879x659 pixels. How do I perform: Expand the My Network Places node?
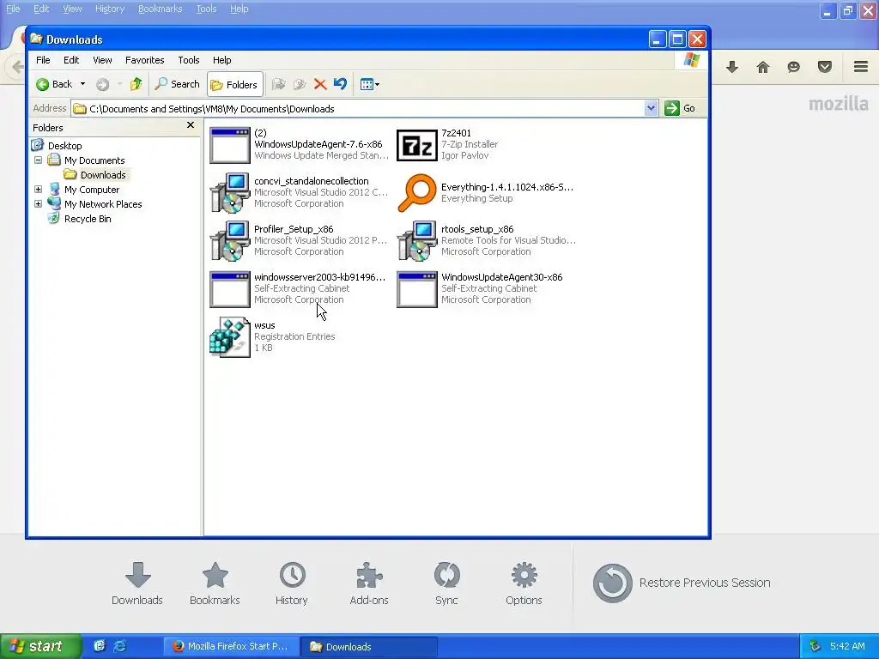click(38, 204)
